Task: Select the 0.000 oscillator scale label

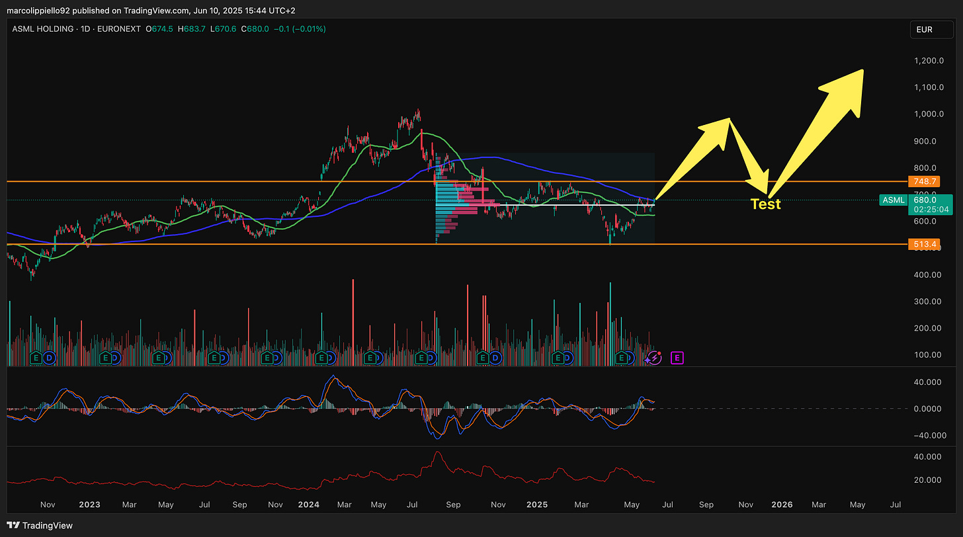Action: pos(929,409)
